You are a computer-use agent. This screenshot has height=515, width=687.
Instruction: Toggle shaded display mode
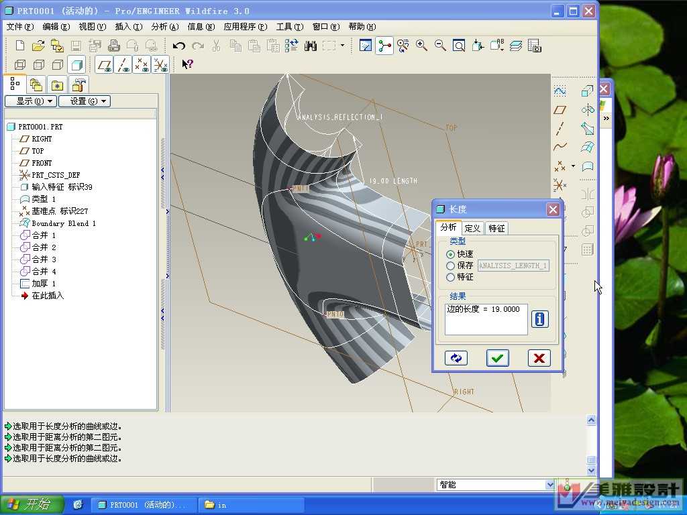coord(76,65)
